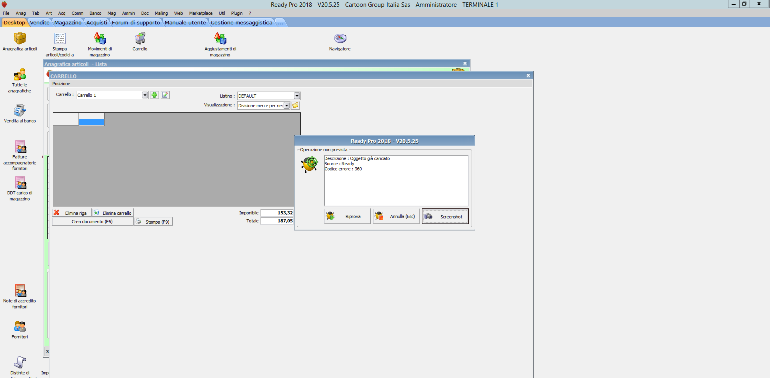Switch to the Acquisti tab

coord(97,22)
